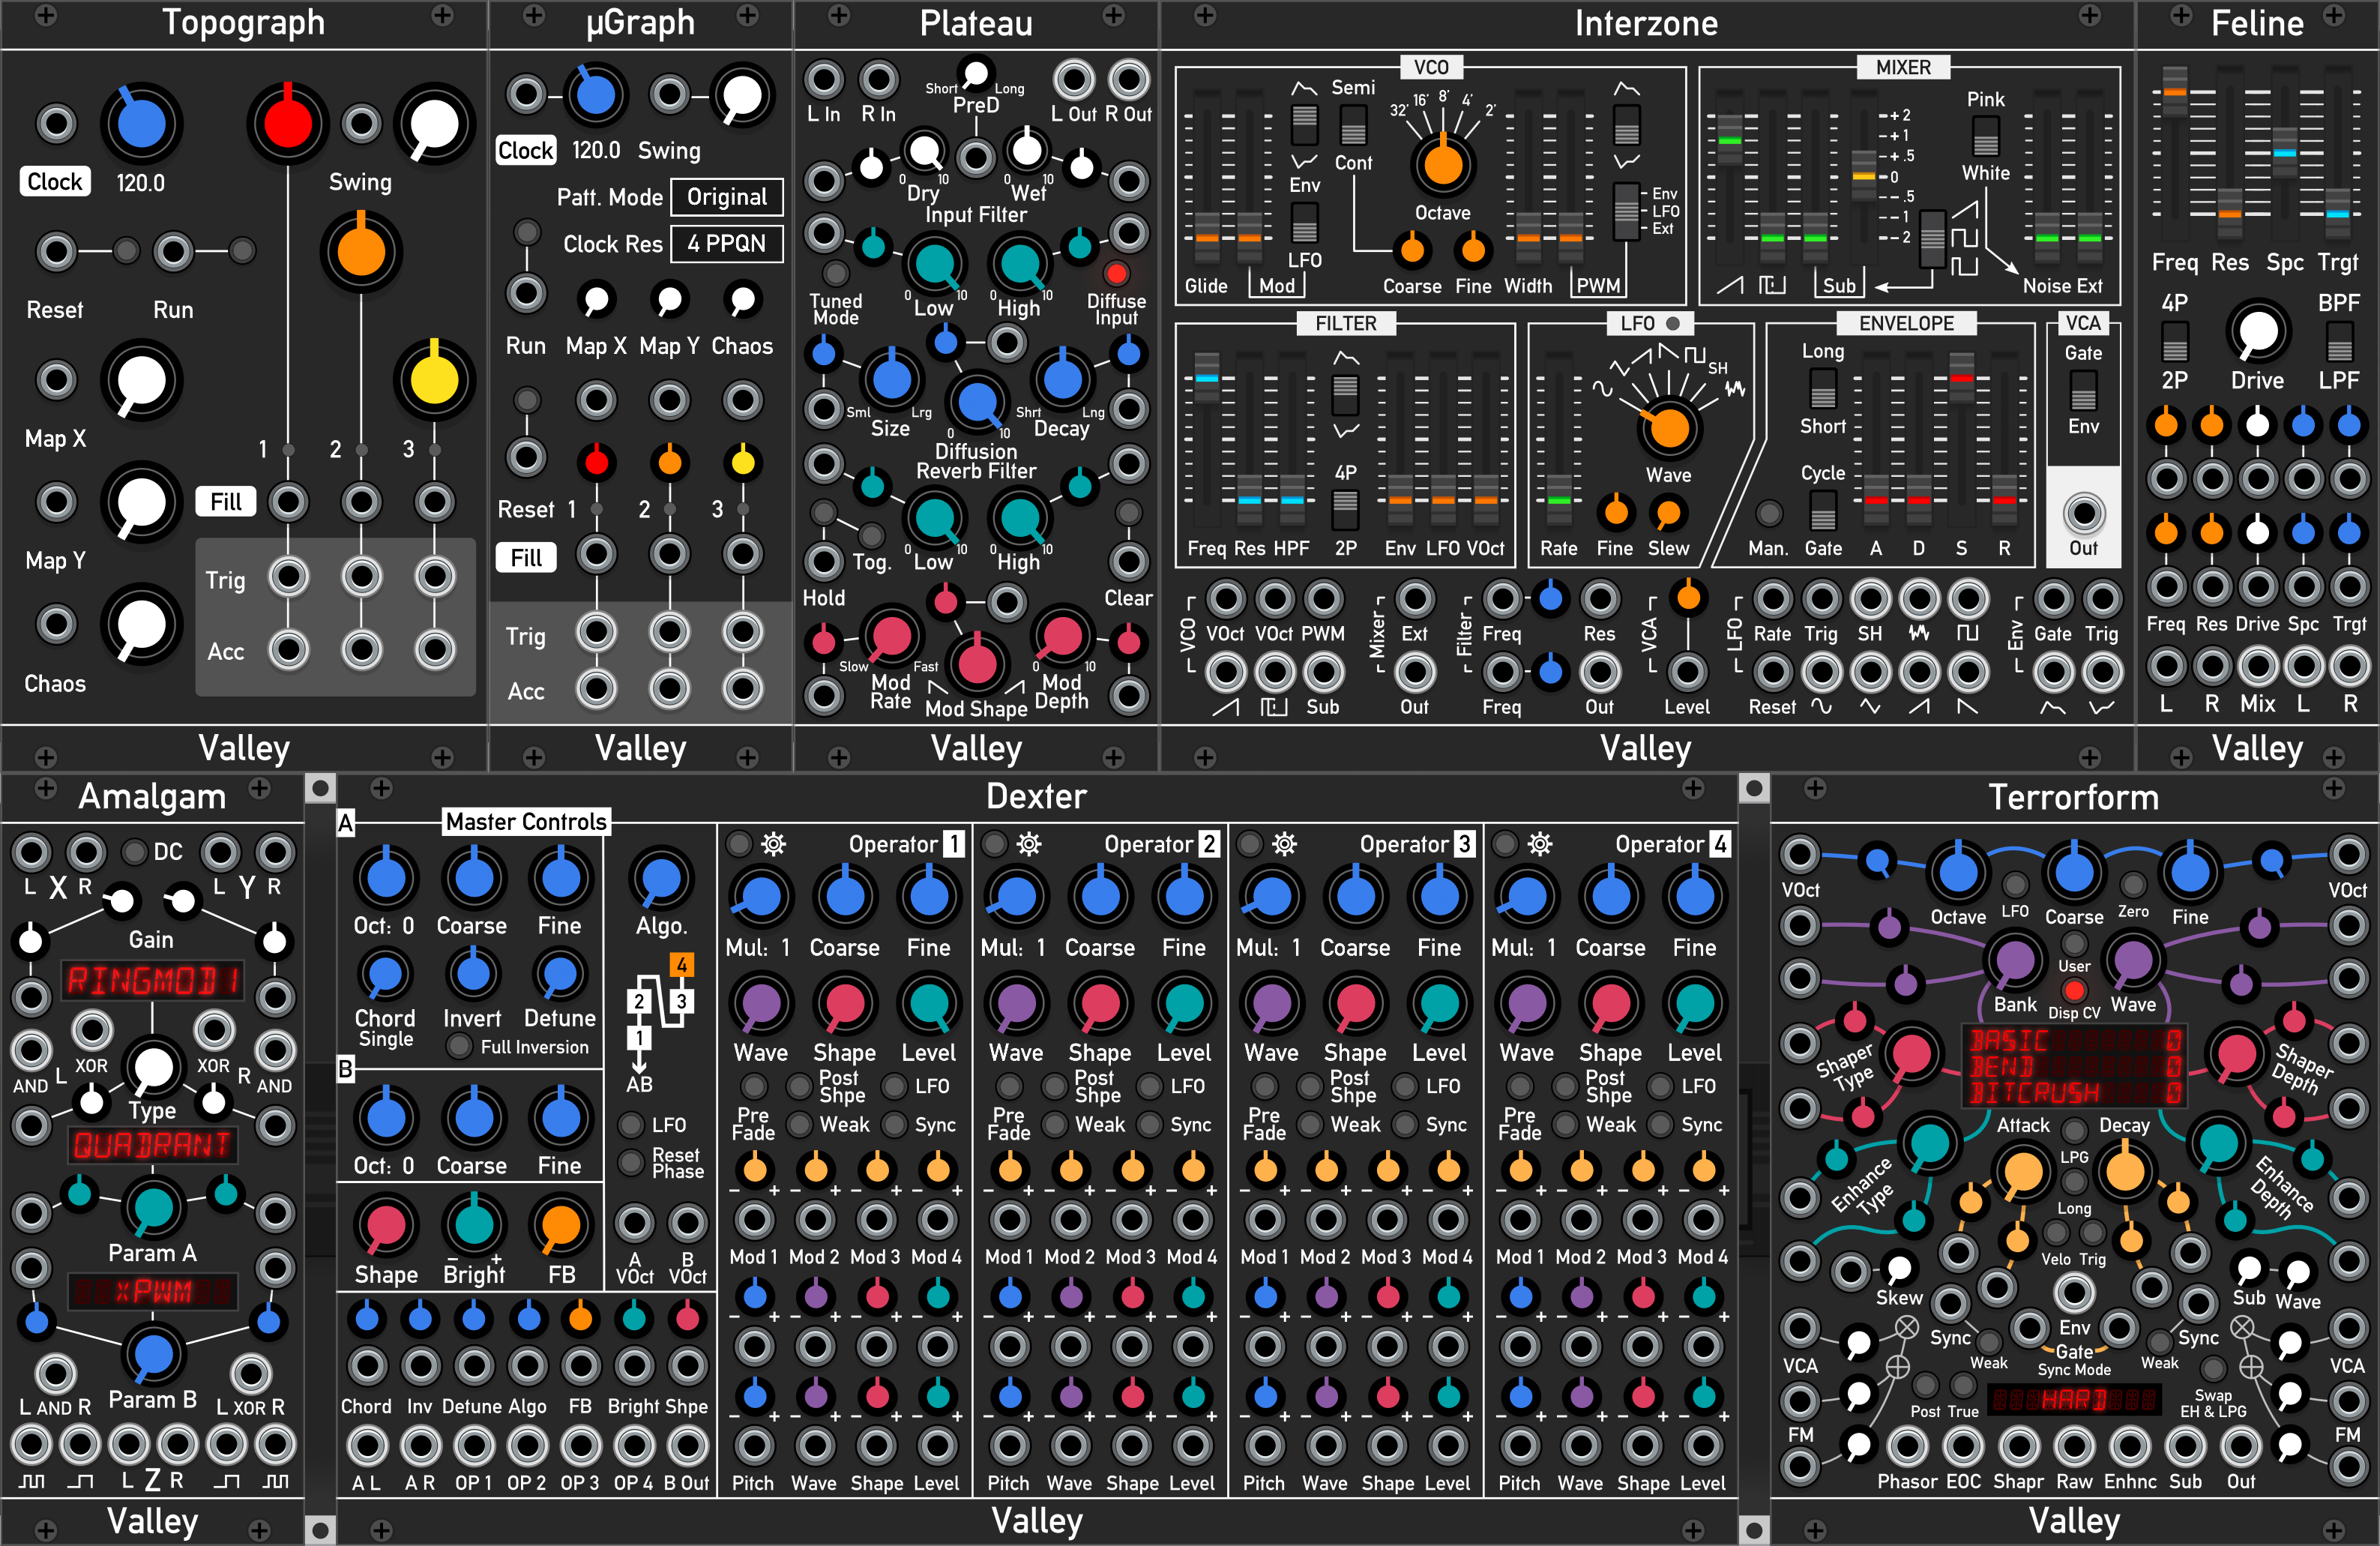This screenshot has height=1546, width=2380.
Task: Click the white Swing knob in Topograph
Action: (435, 124)
